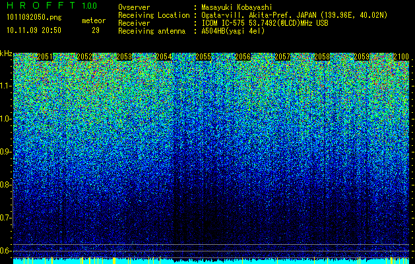
Task: Select the HROFFT title text
Action: [x=41, y=5]
